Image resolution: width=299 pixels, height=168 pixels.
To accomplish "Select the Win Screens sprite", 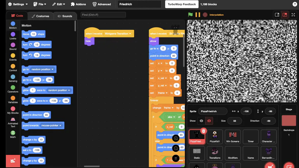I will point(233,137).
